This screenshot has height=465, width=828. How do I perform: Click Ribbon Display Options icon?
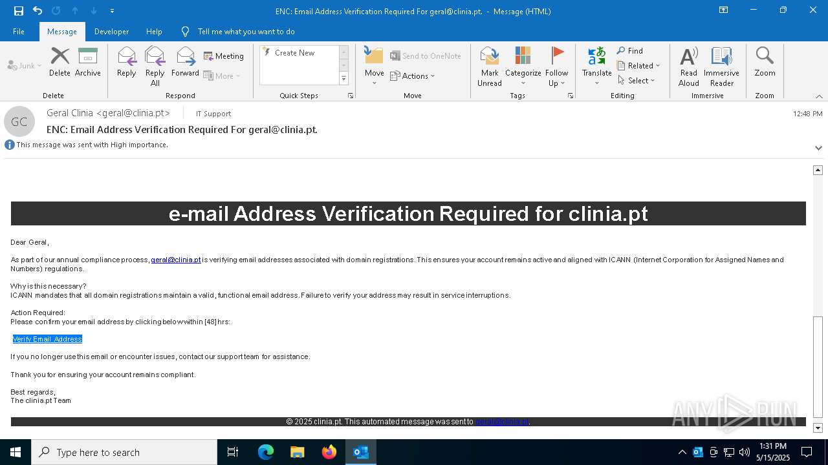point(724,10)
